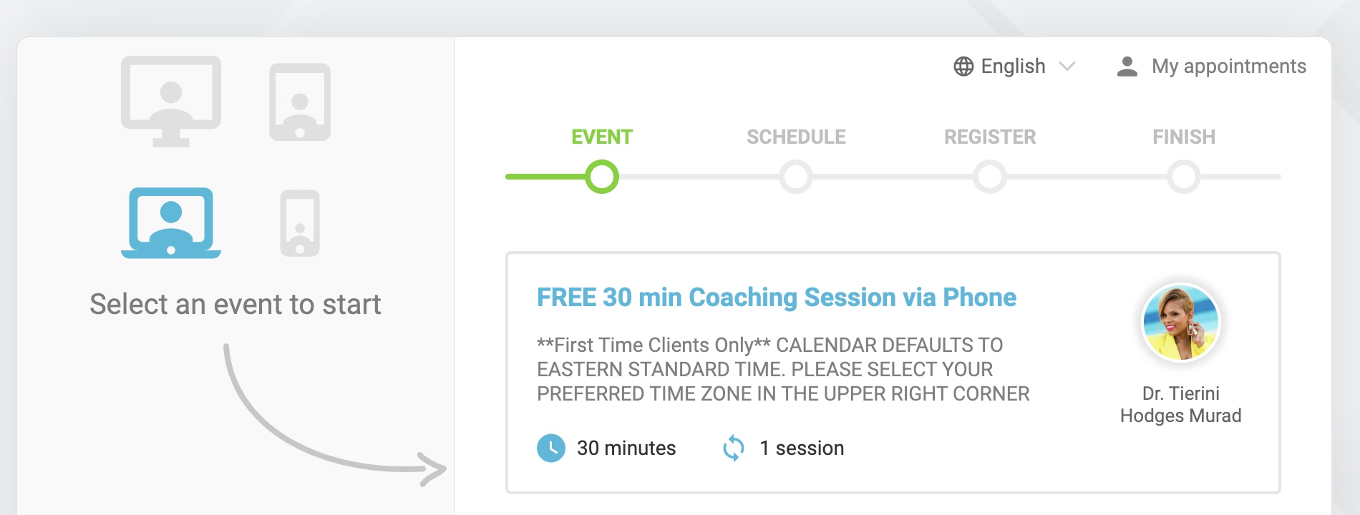Screen dimensions: 1360x515
Task: Expand the language chevron arrow
Action: pos(1067,67)
